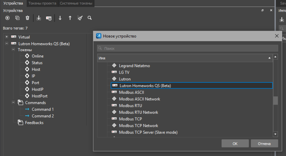Image resolution: width=286 pixels, height=156 pixels.
Task: Click the import download-arrow icon in devices toolbar
Action: 39,18
